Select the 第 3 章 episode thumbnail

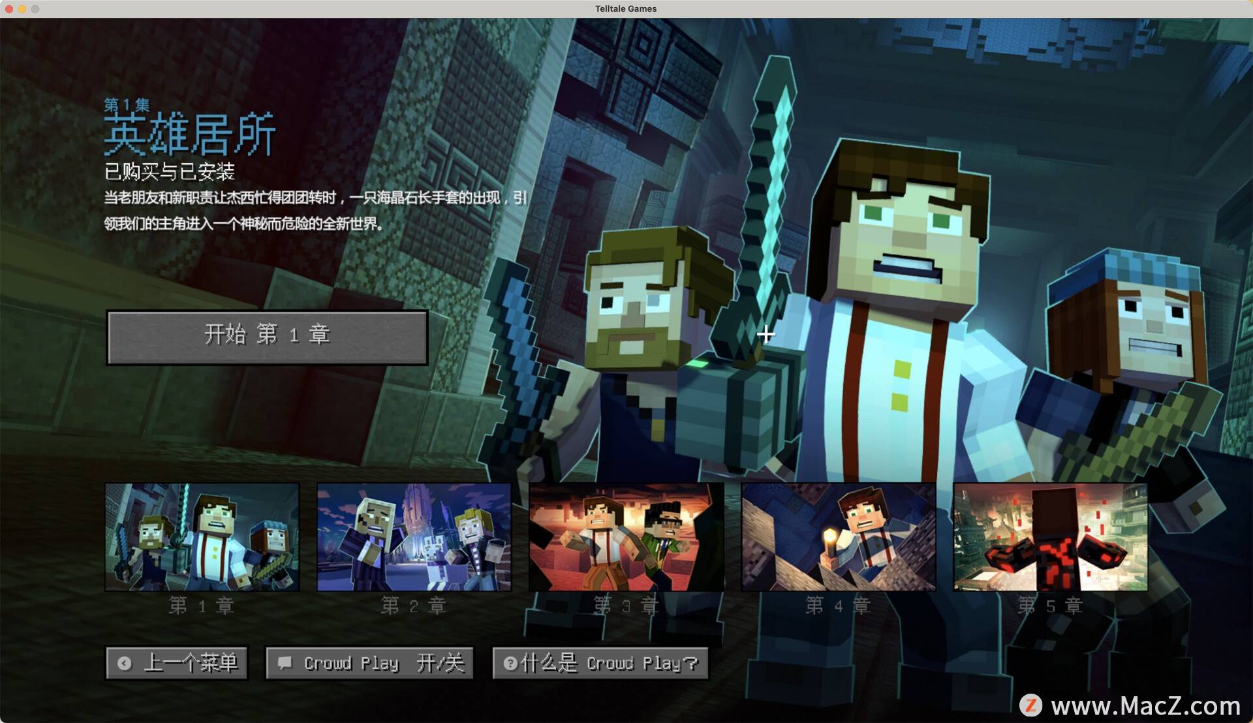click(x=626, y=537)
